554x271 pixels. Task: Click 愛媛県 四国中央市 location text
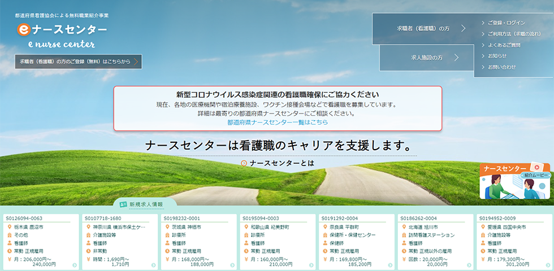tap(507, 227)
